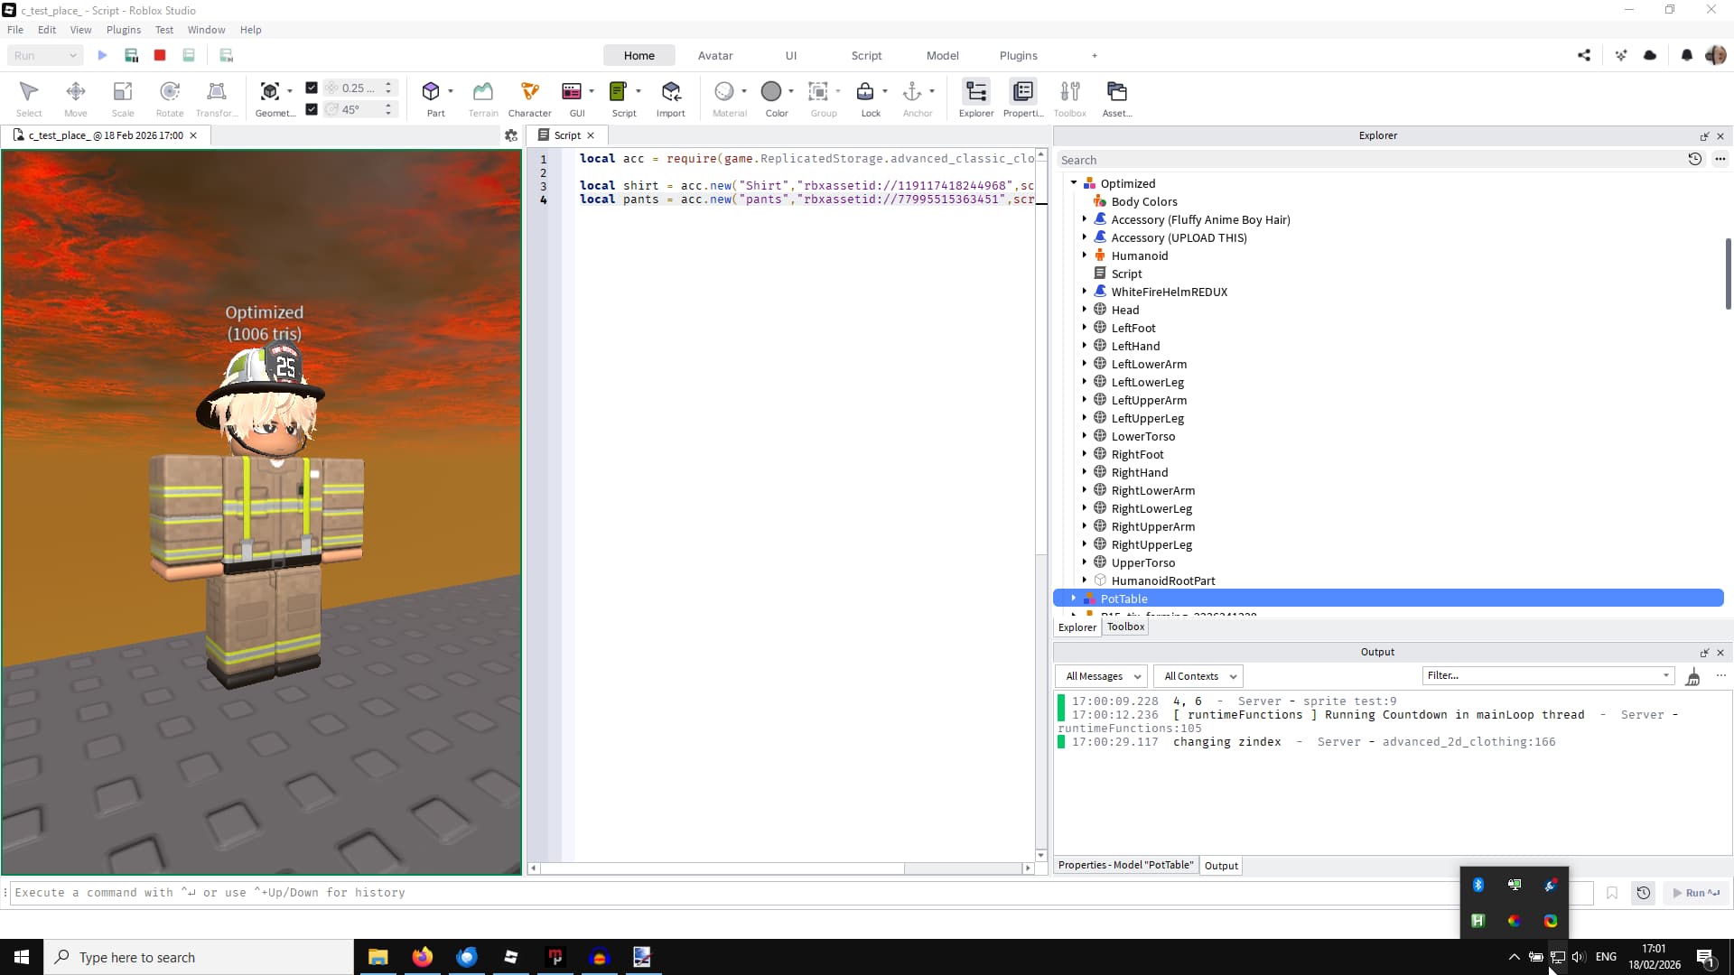Toggle the 45° rotation snap checkbox
This screenshot has height=975, width=1734.
click(x=312, y=109)
